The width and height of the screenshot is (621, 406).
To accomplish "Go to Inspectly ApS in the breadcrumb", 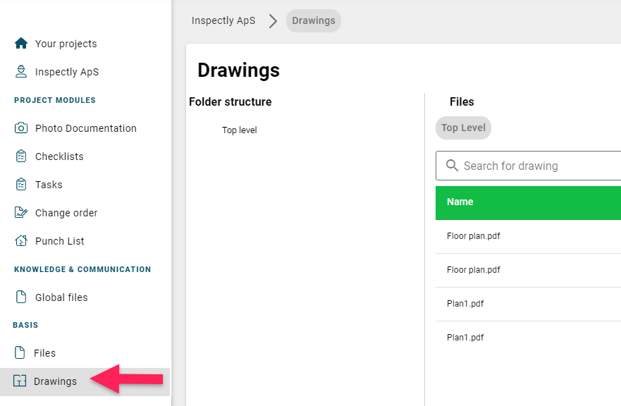I will point(223,20).
